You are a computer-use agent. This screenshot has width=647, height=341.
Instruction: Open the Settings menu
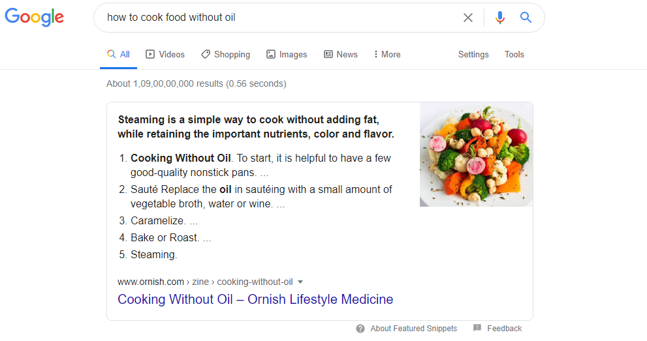tap(473, 55)
